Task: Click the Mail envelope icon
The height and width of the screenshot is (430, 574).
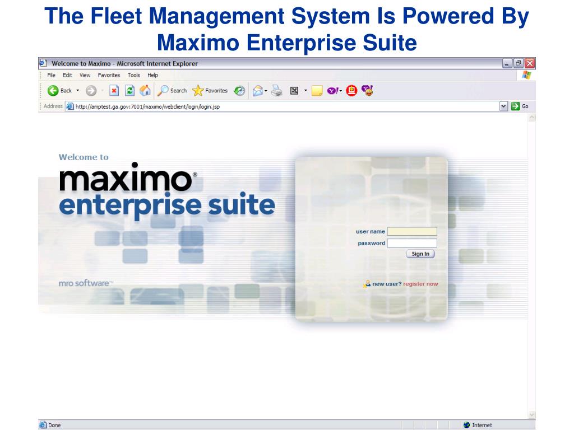Action: tap(258, 90)
